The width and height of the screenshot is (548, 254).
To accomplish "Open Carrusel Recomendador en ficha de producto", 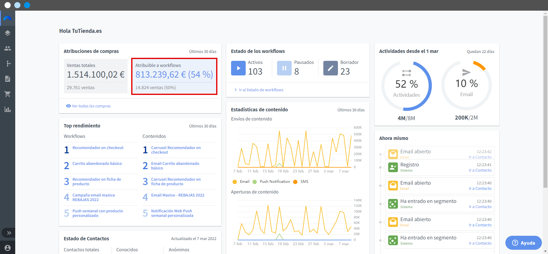I will click(x=176, y=182).
